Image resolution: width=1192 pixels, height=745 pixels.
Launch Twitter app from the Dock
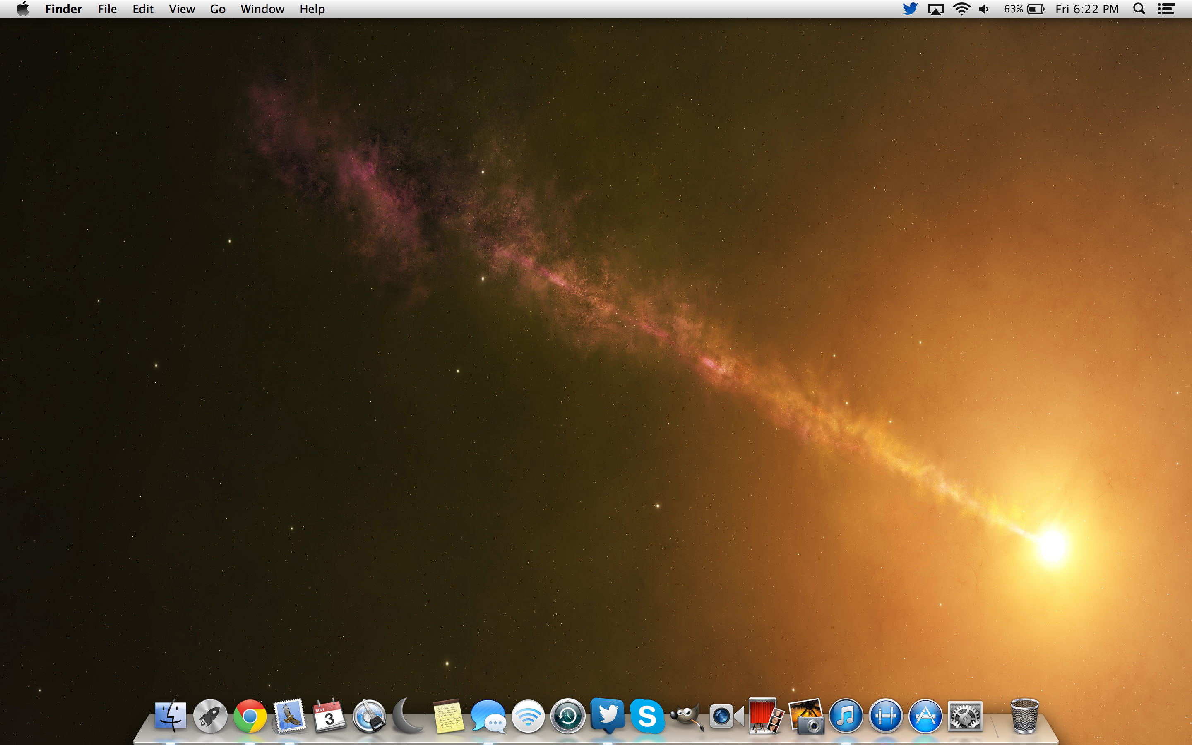pyautogui.click(x=608, y=715)
